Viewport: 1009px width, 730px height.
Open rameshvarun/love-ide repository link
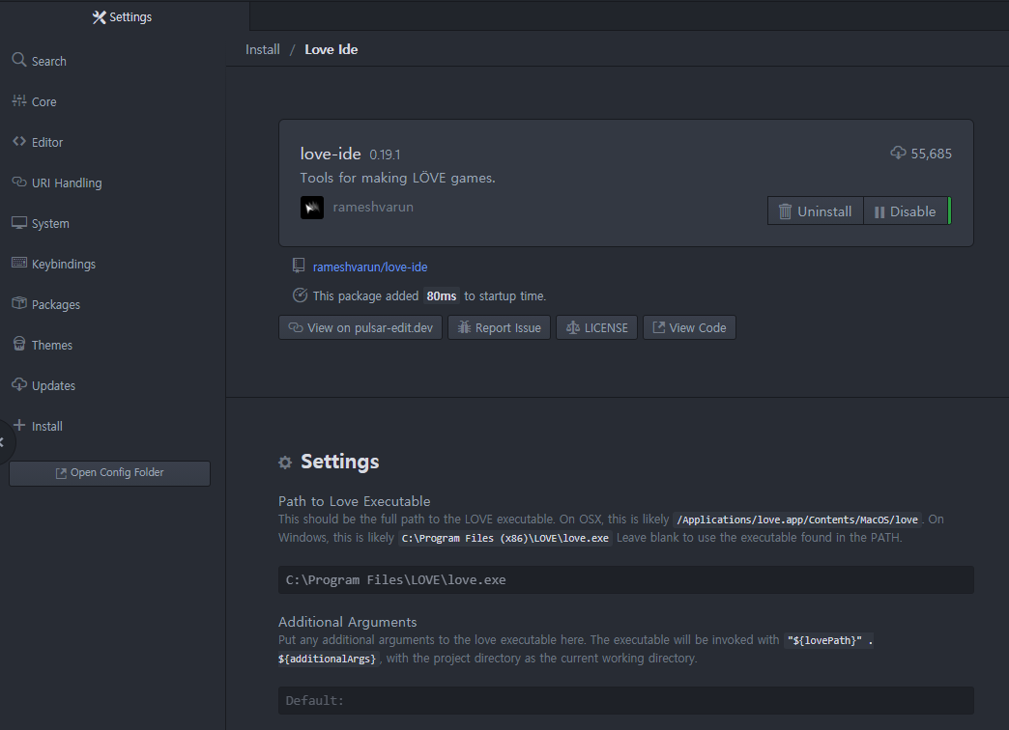370,267
